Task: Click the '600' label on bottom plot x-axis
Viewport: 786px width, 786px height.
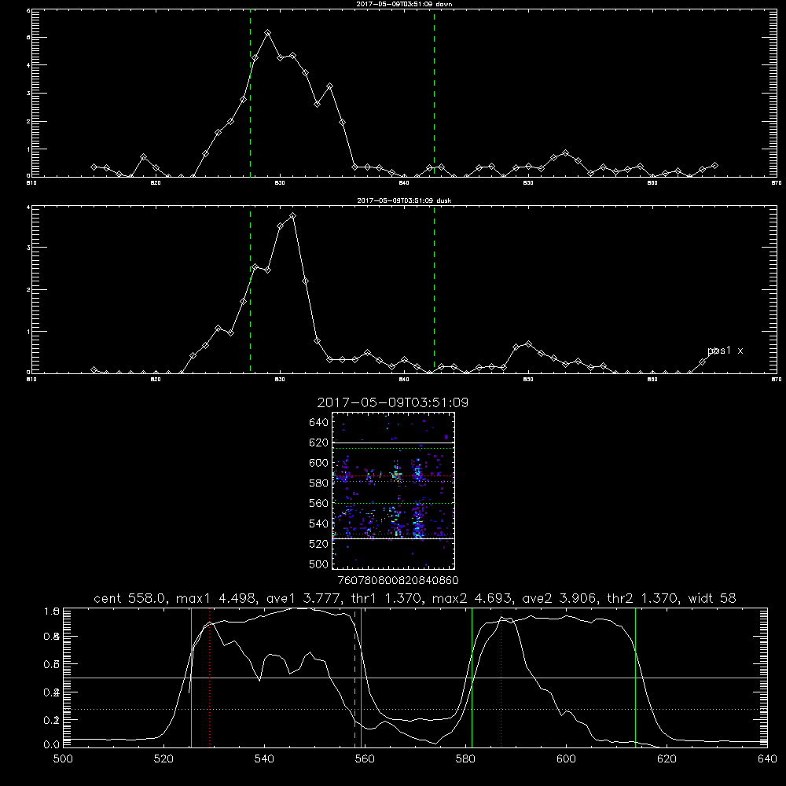Action: coord(566,759)
